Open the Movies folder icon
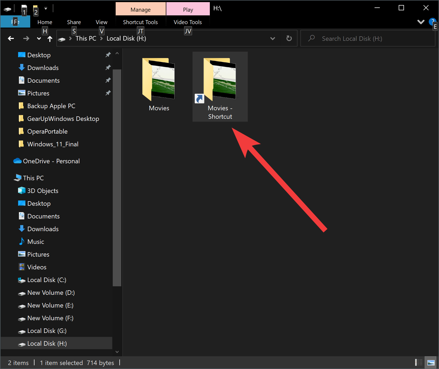439x369 pixels. click(159, 80)
